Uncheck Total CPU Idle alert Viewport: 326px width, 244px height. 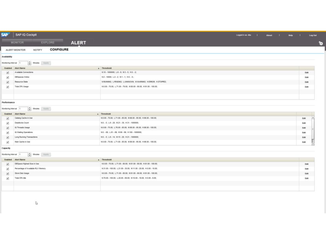pos(8,178)
